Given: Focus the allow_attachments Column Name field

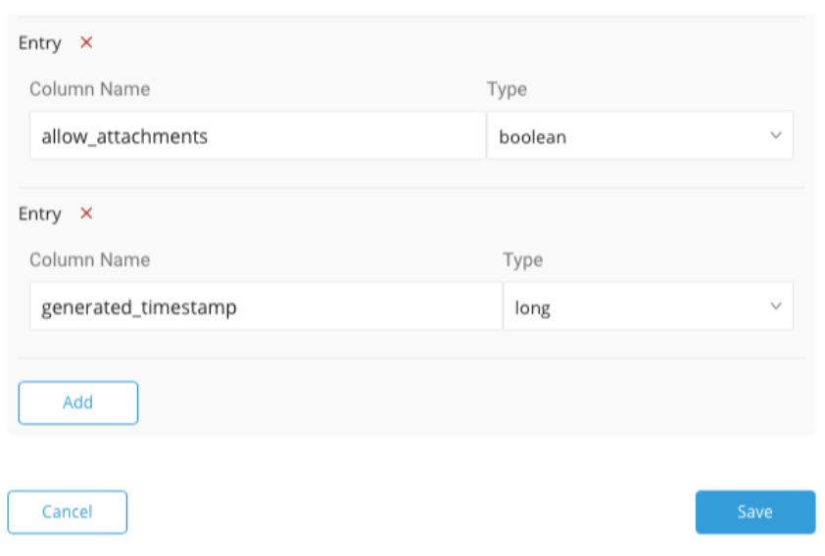Looking at the screenshot, I should coord(257,136).
